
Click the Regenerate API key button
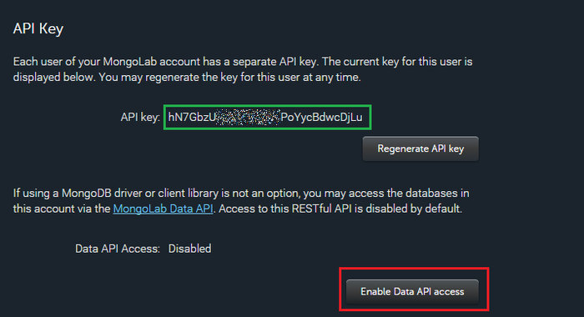(420, 148)
